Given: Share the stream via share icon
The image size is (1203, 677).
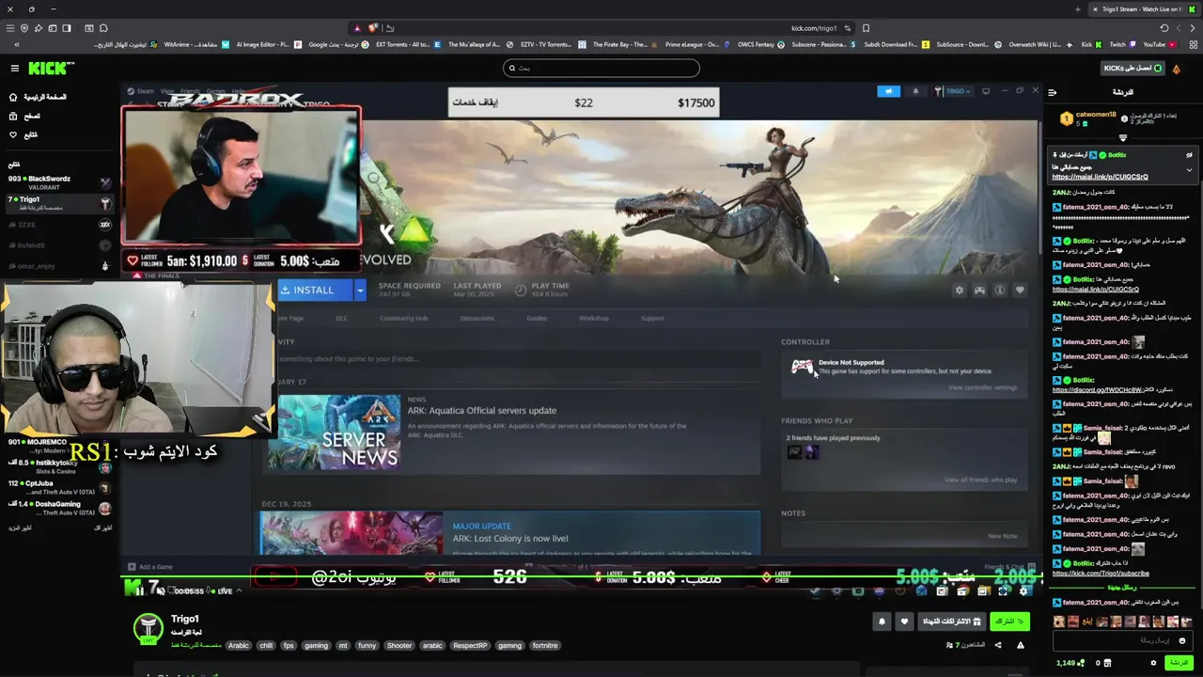Looking at the screenshot, I should [x=998, y=645].
